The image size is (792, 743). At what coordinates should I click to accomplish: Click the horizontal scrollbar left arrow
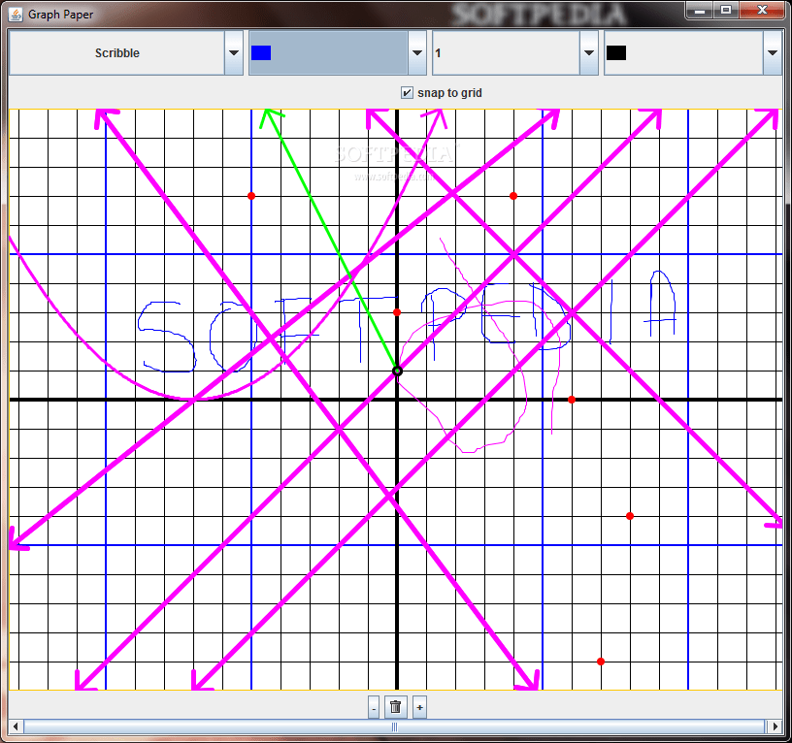pyautogui.click(x=16, y=727)
